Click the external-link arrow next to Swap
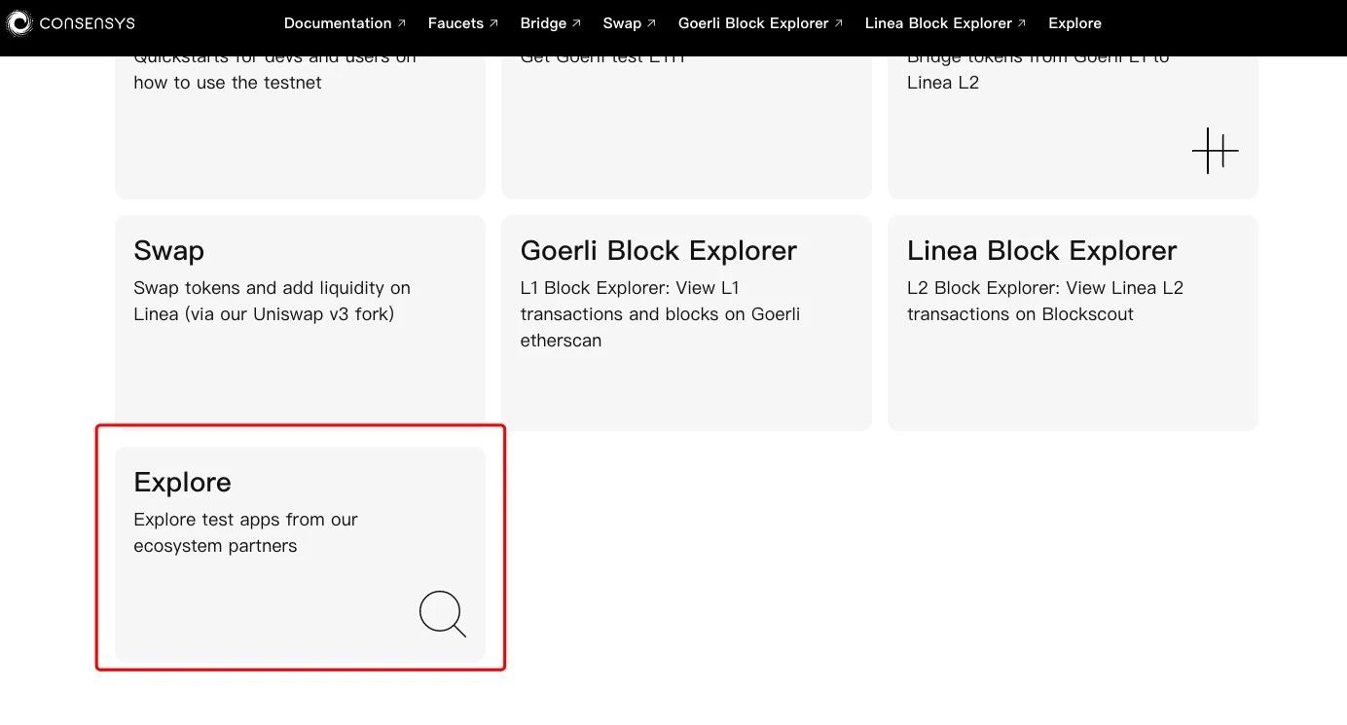This screenshot has width=1347, height=725. pos(651,20)
